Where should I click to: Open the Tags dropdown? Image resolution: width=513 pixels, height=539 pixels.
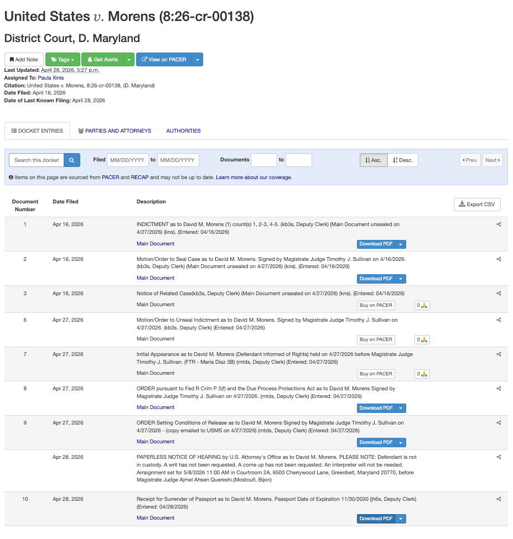[x=63, y=60]
